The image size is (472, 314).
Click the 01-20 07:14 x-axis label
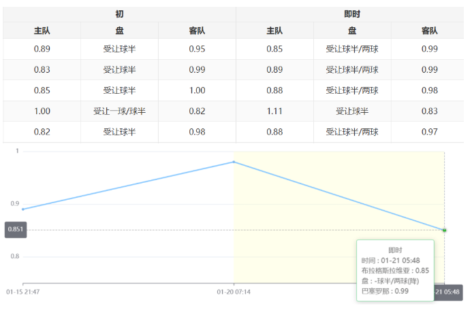coord(234,292)
